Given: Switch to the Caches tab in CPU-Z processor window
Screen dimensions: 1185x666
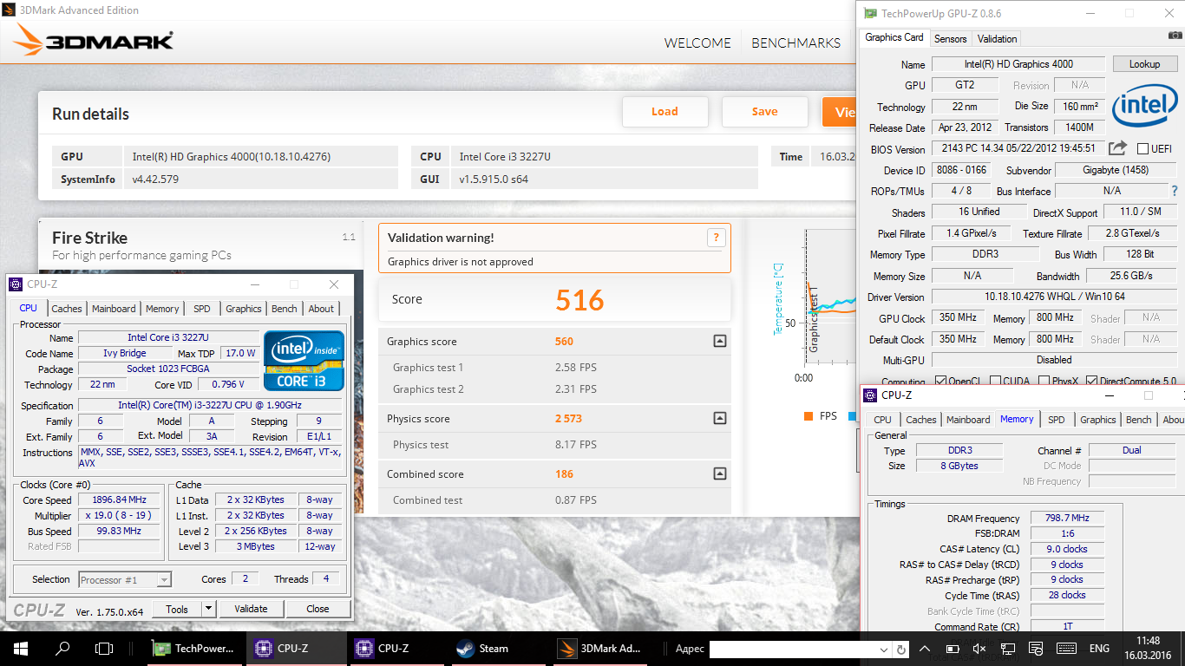Looking at the screenshot, I should (67, 309).
